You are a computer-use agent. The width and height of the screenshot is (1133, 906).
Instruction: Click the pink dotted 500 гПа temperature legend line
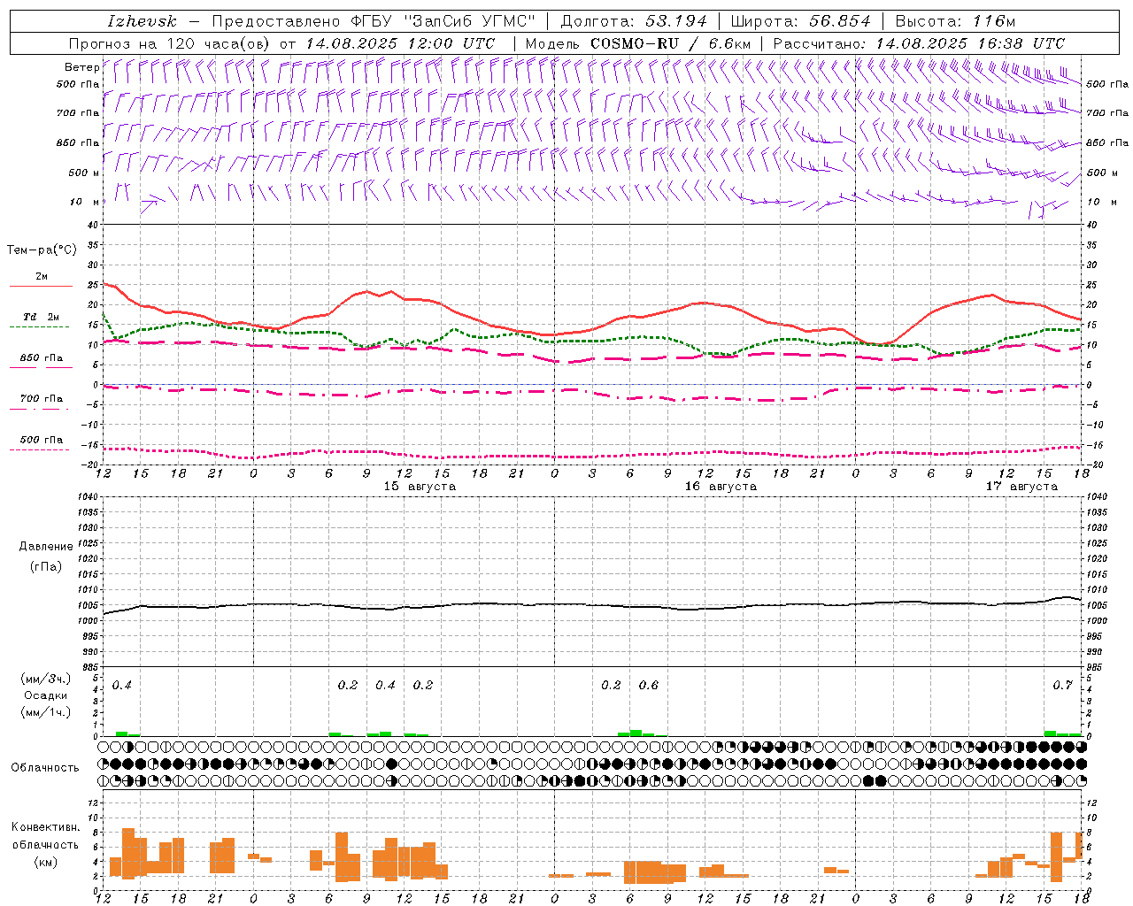39,449
